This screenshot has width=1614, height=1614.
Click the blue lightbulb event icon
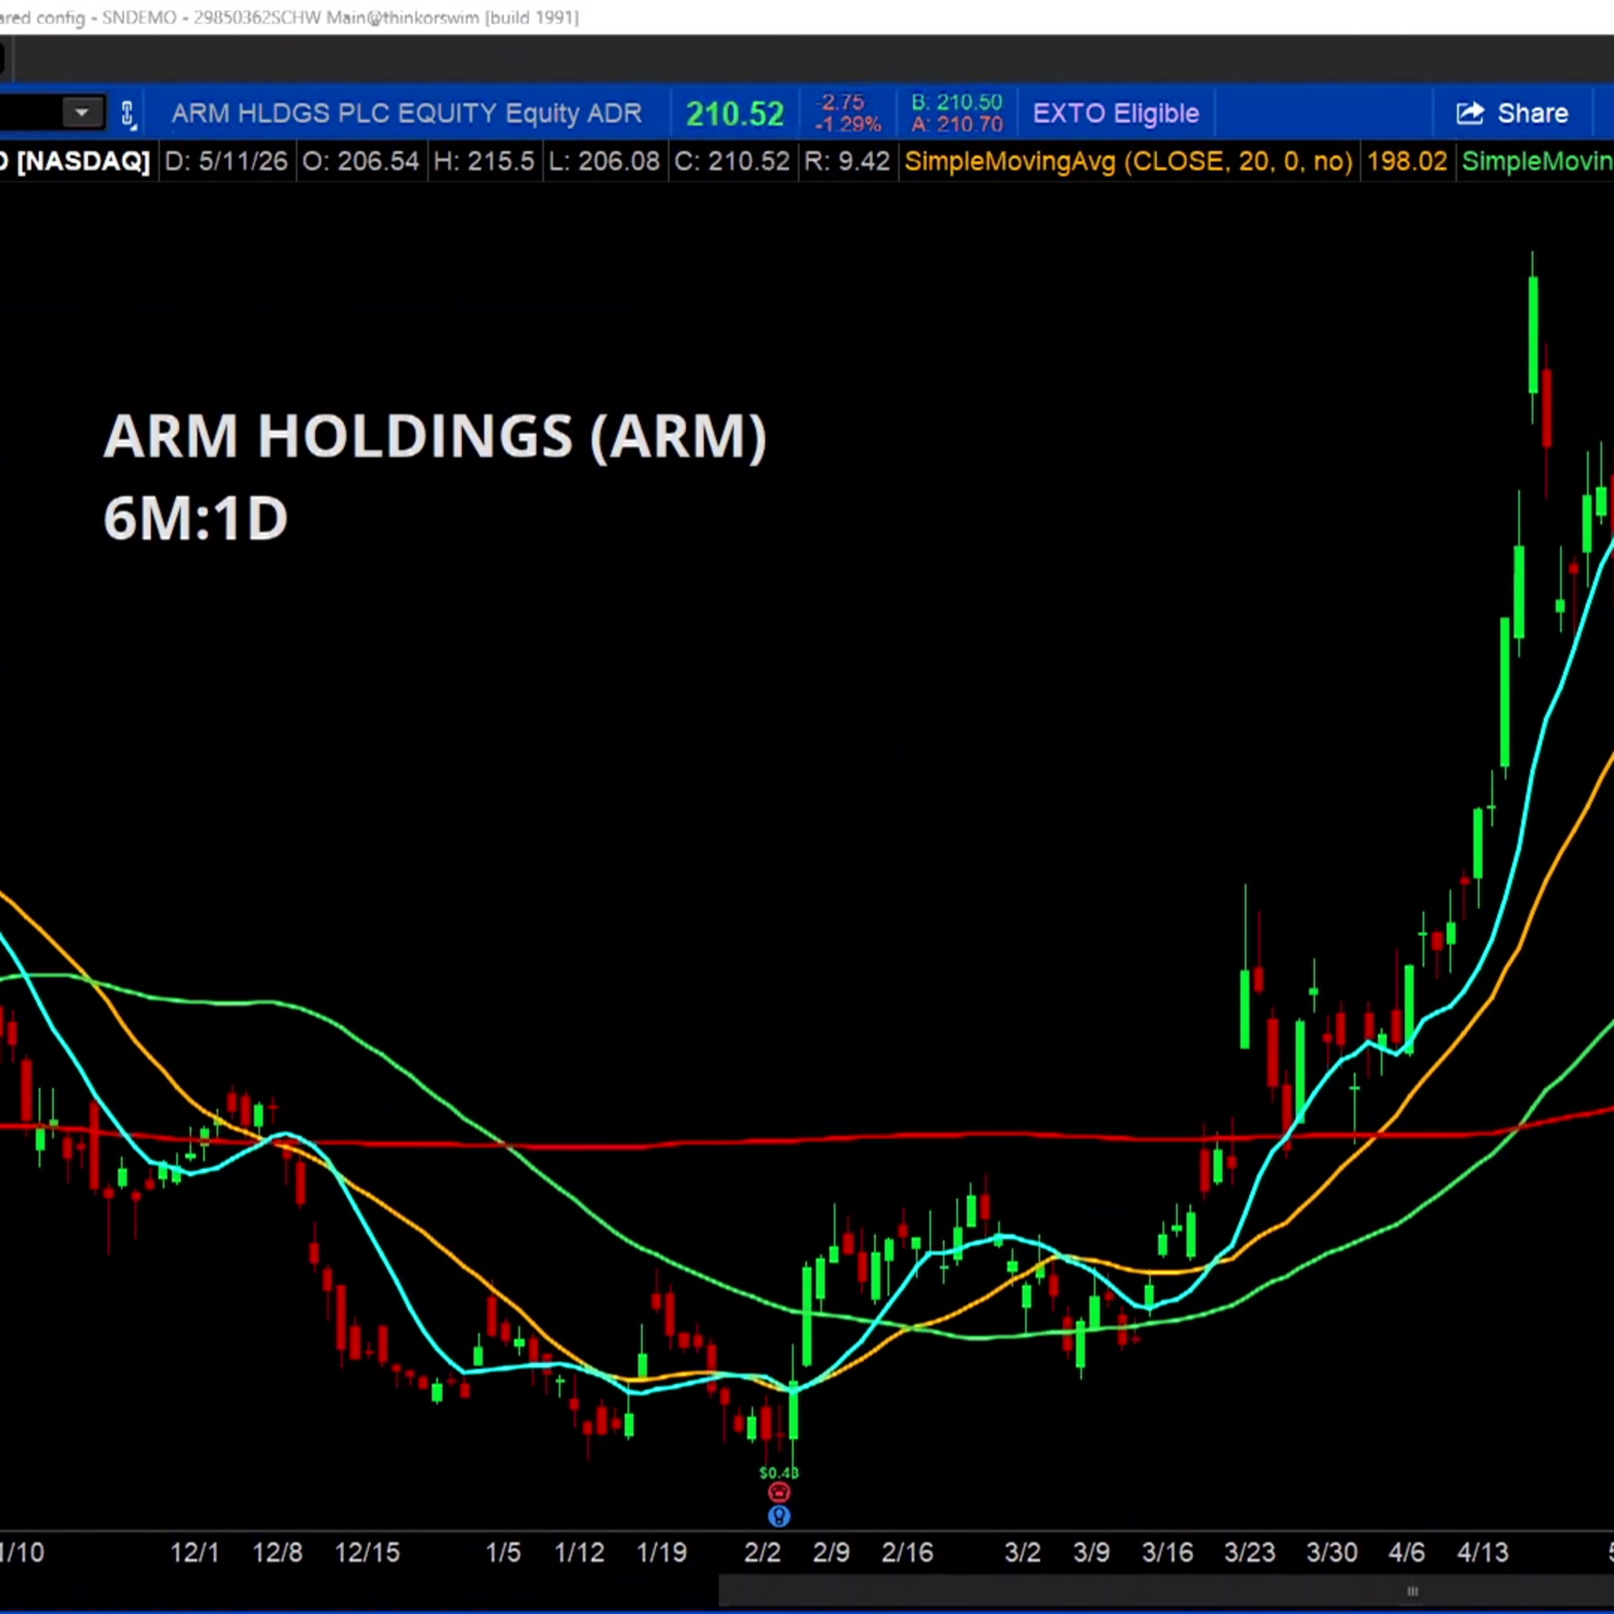(x=778, y=1516)
